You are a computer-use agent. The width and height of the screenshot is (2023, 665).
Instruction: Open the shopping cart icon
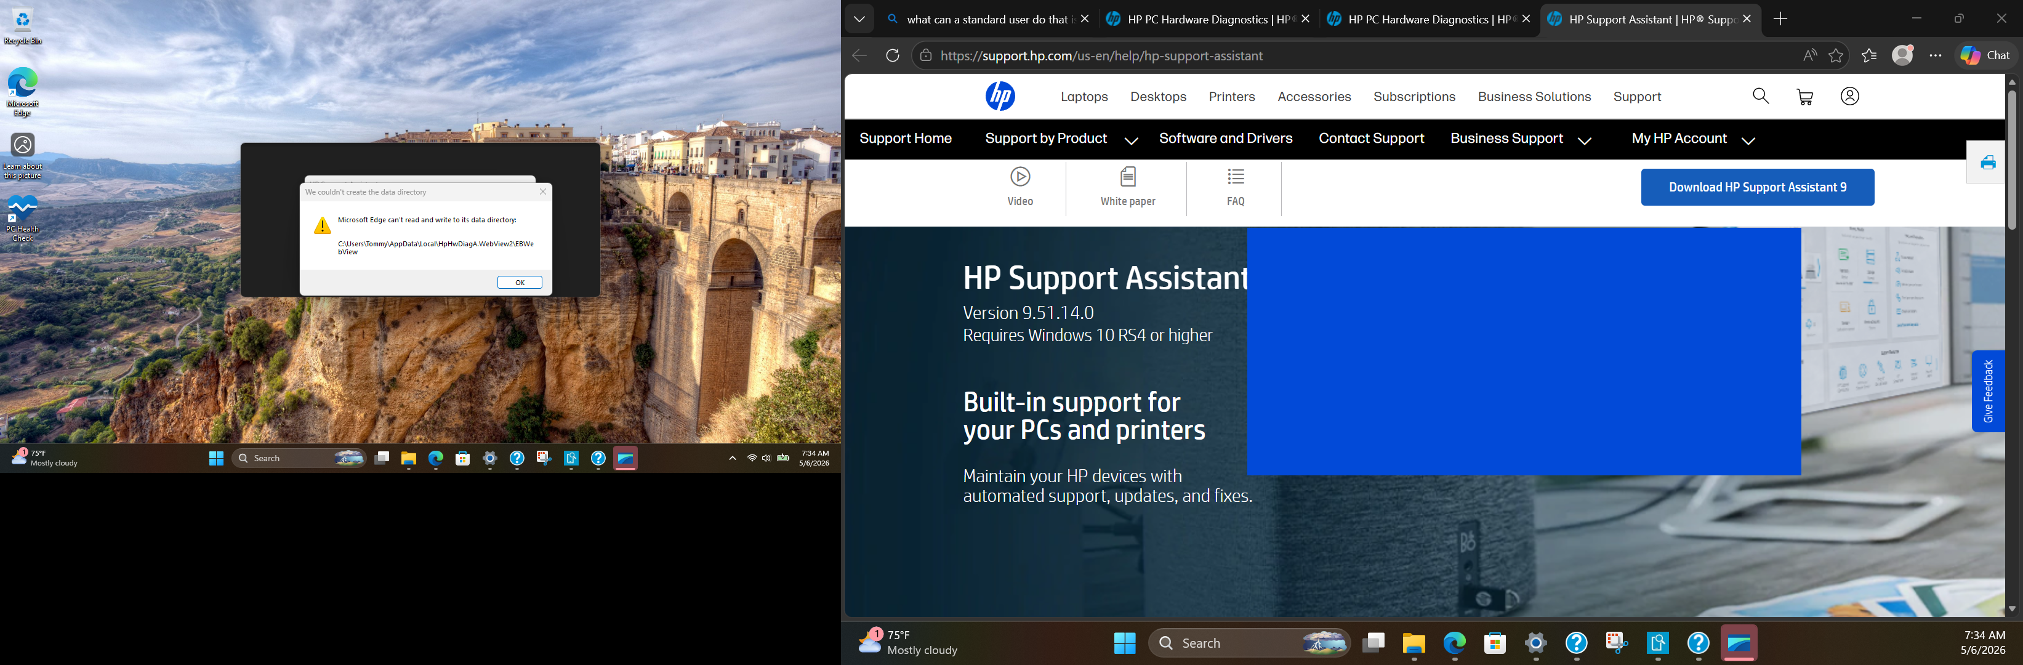click(x=1804, y=97)
